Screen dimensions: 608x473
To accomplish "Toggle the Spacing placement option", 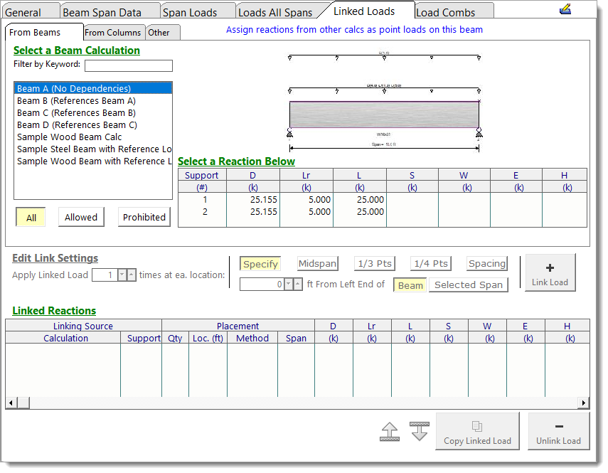I will 487,264.
